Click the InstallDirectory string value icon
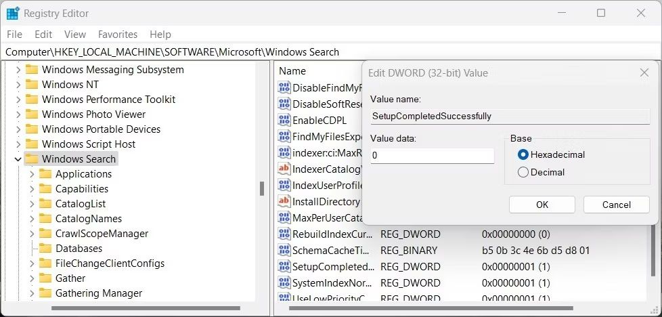This screenshot has height=317, width=662. click(x=284, y=202)
